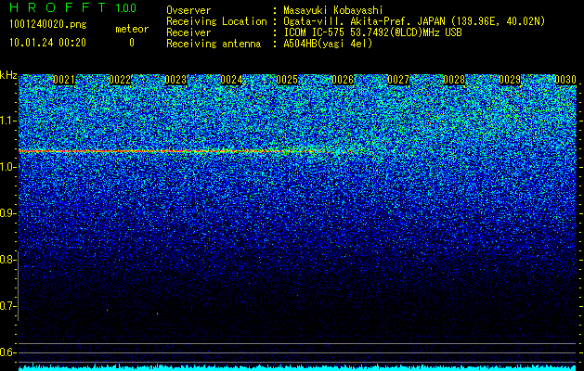Click the 0.8 frequency axis label

click(x=7, y=260)
